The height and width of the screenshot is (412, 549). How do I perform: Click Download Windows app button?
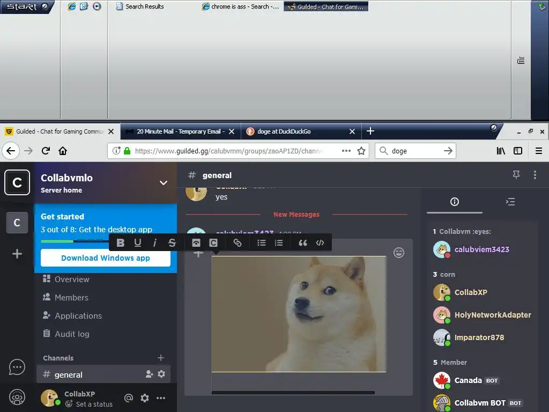[106, 258]
